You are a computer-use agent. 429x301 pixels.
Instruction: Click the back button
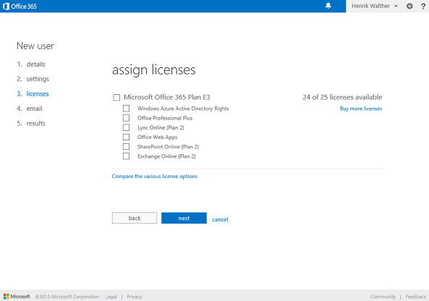coord(135,218)
